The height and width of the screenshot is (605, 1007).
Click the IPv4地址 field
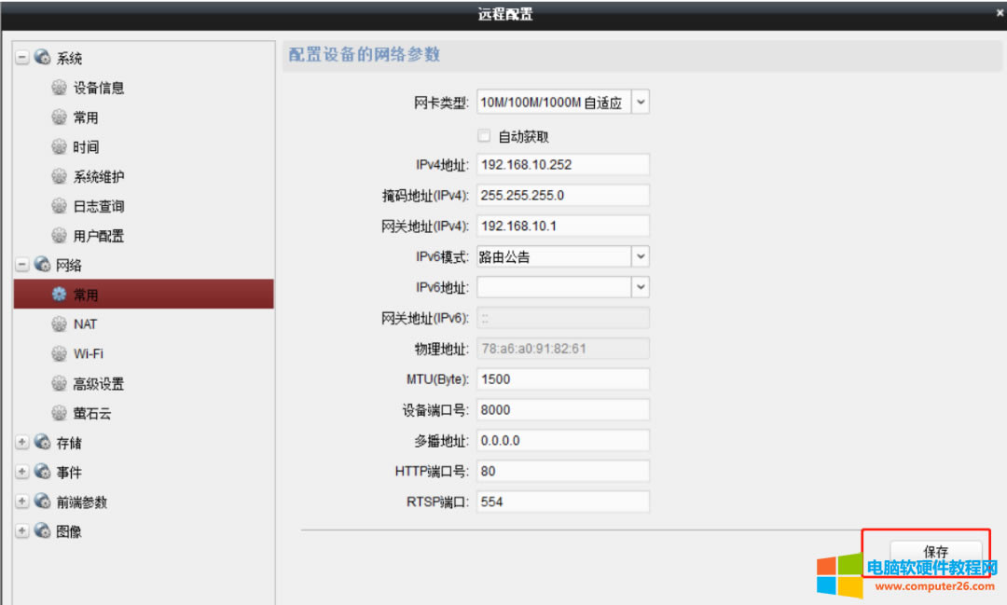(x=562, y=164)
